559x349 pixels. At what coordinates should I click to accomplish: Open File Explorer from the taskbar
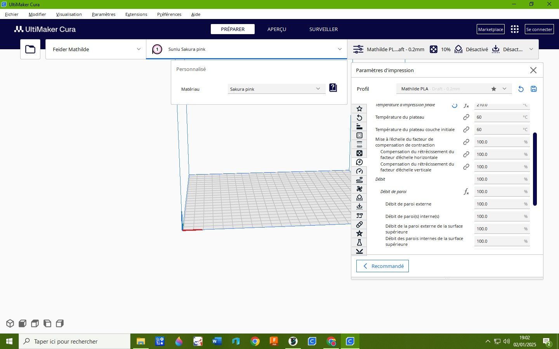(141, 341)
